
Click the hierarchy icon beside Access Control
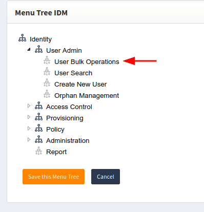[x=39, y=105]
